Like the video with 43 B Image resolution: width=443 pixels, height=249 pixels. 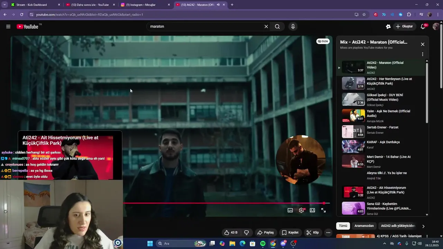(231, 232)
